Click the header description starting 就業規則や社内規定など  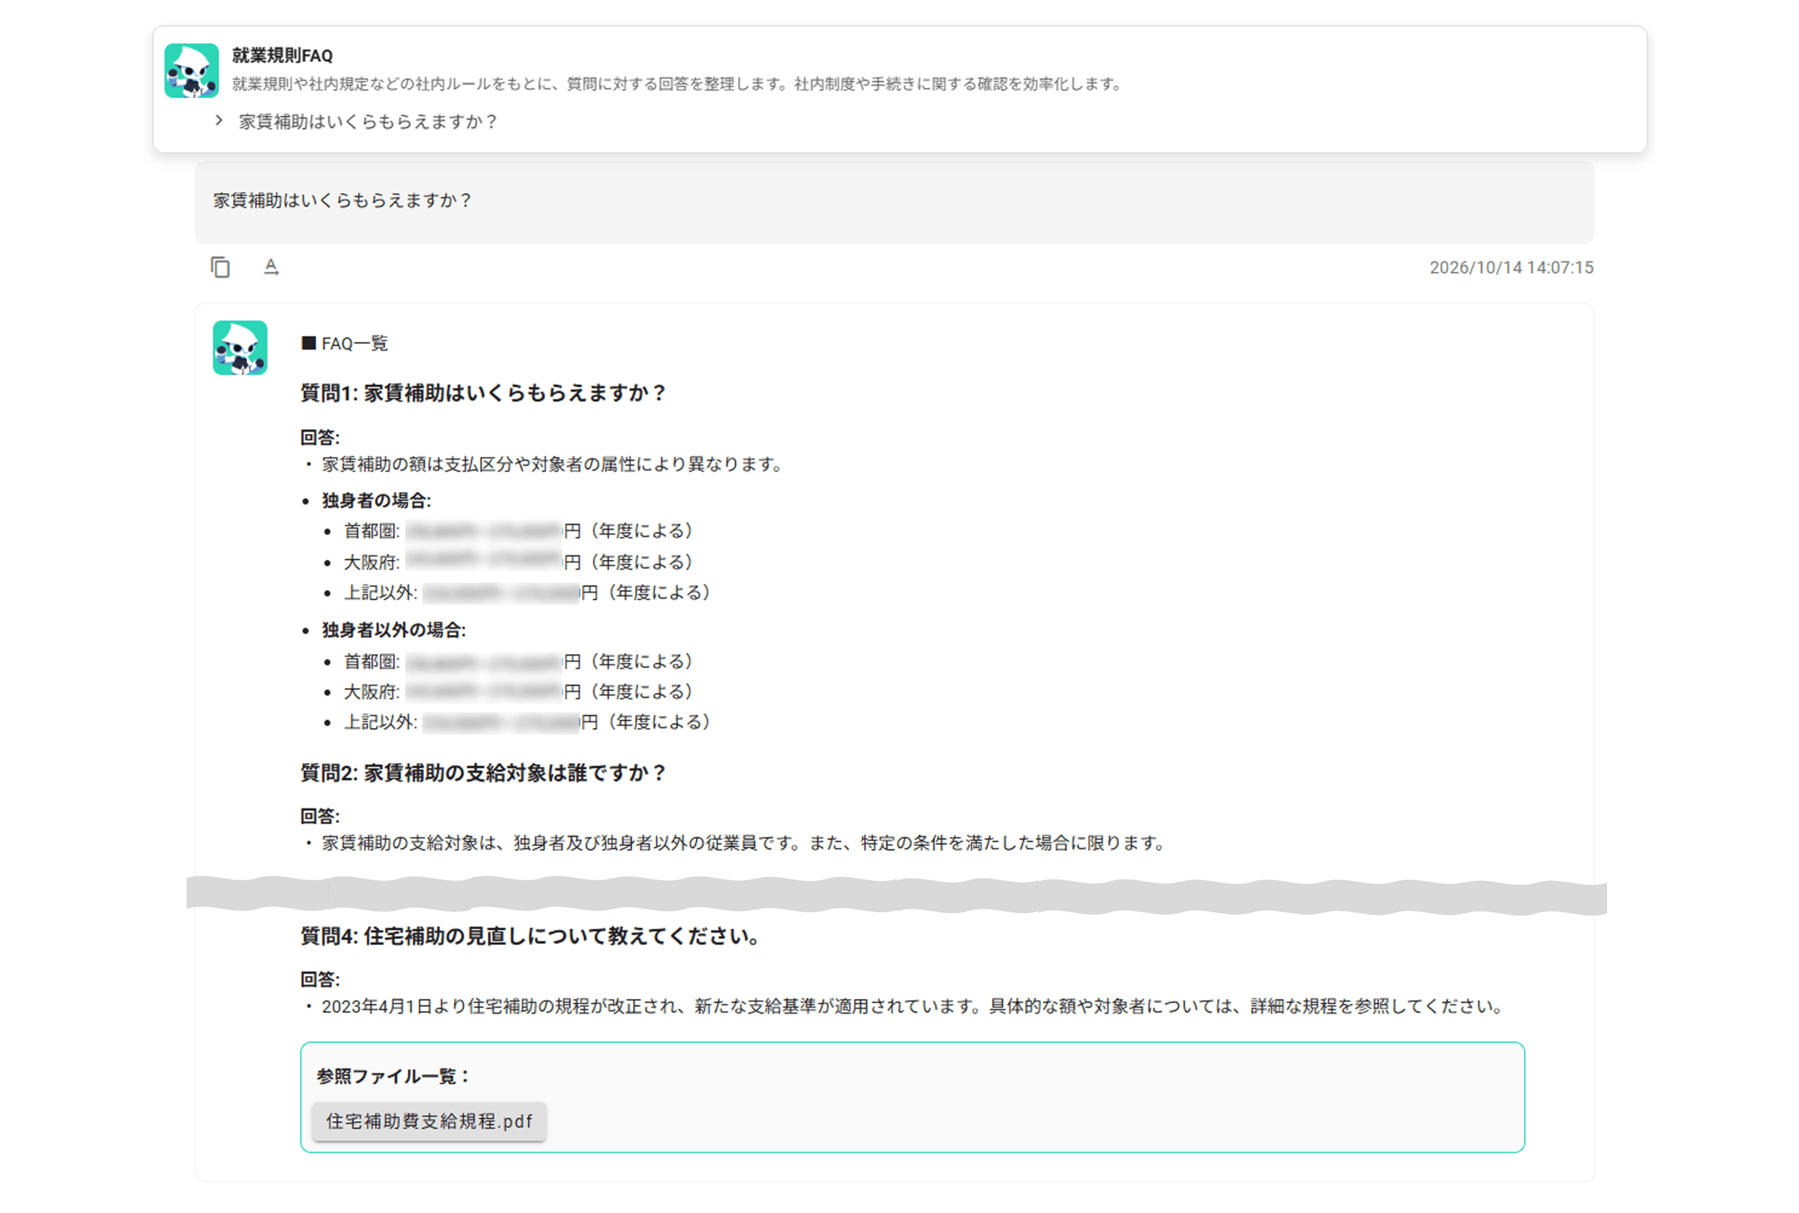678,84
